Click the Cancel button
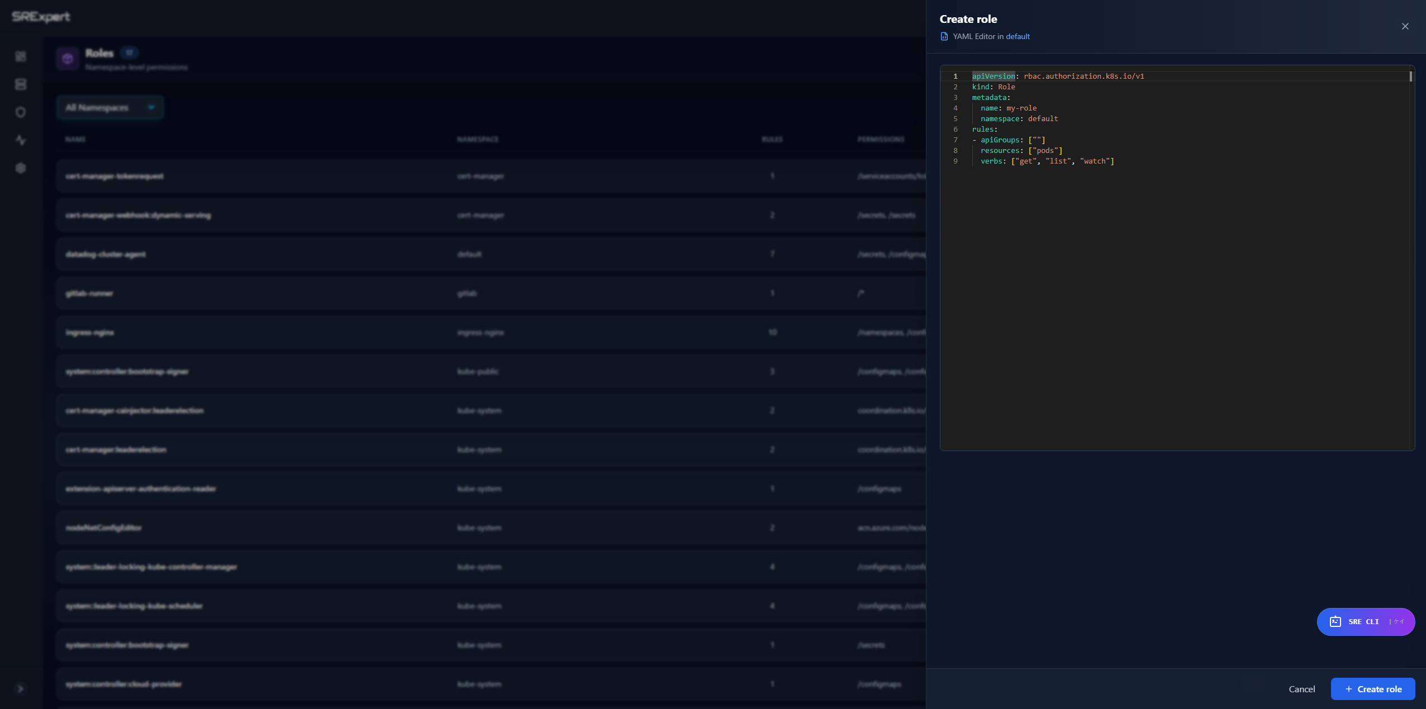Image resolution: width=1426 pixels, height=709 pixels. tap(1301, 688)
